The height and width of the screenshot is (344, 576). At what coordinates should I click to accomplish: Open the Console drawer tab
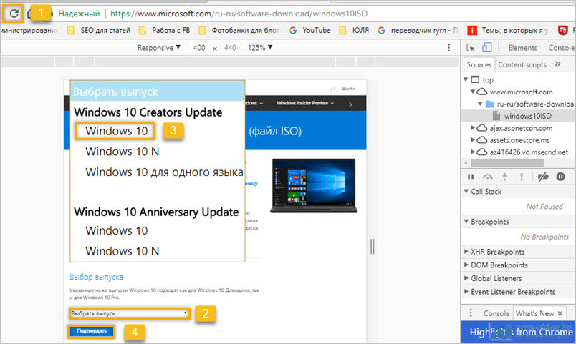pyautogui.click(x=496, y=313)
